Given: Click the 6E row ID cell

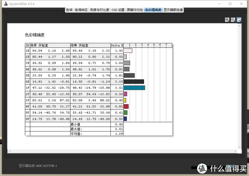Looking at the screenshot, I should [x=27, y=81].
